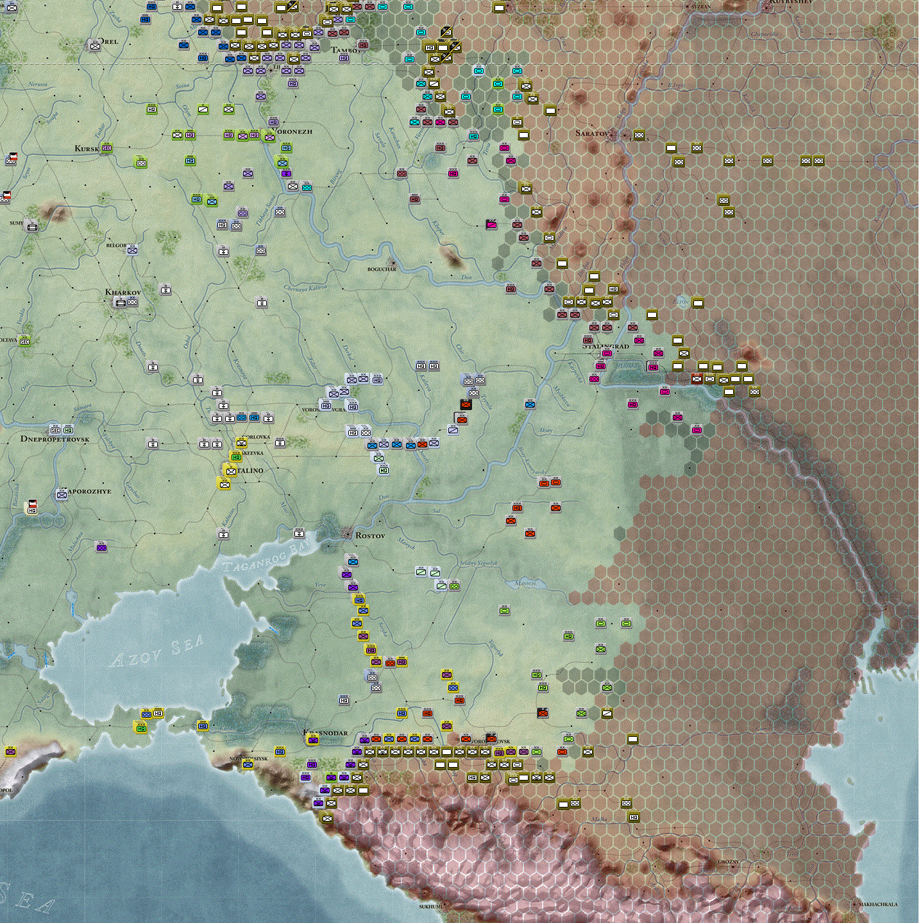Viewport: 923px width, 923px height.
Task: Select the magenta mechanized counter on Stalingrad
Action: [607, 353]
